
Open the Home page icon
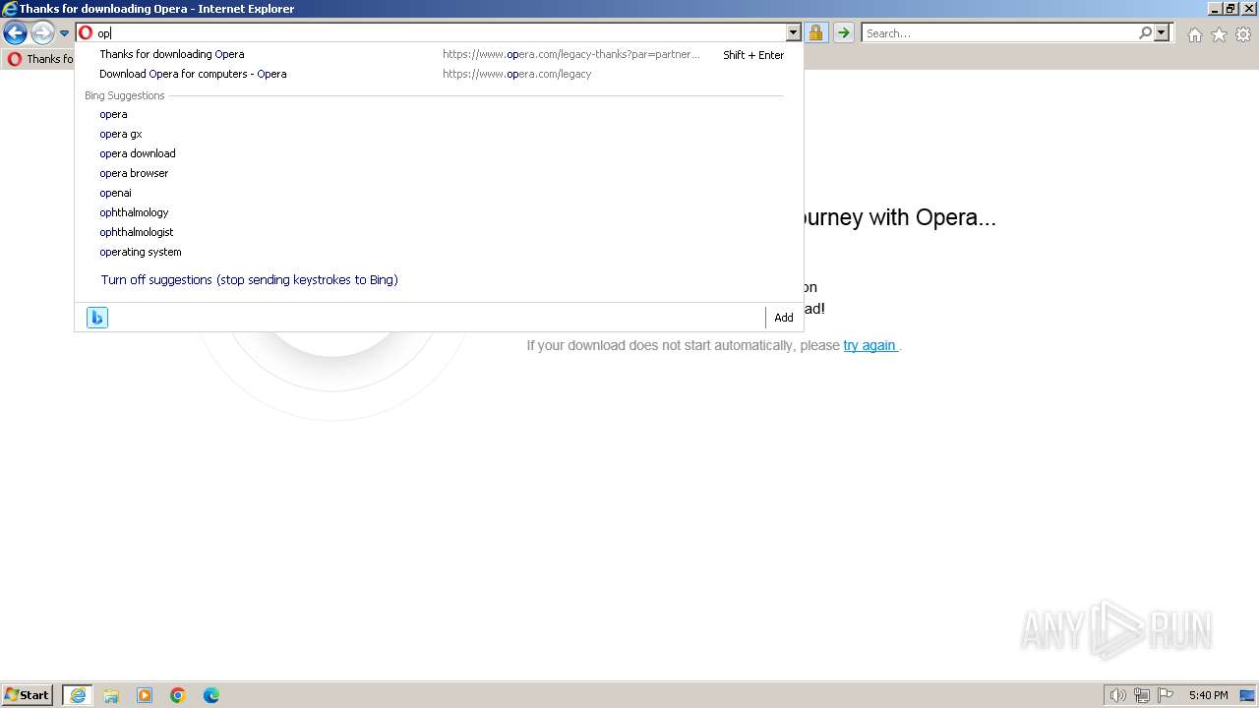coord(1194,34)
